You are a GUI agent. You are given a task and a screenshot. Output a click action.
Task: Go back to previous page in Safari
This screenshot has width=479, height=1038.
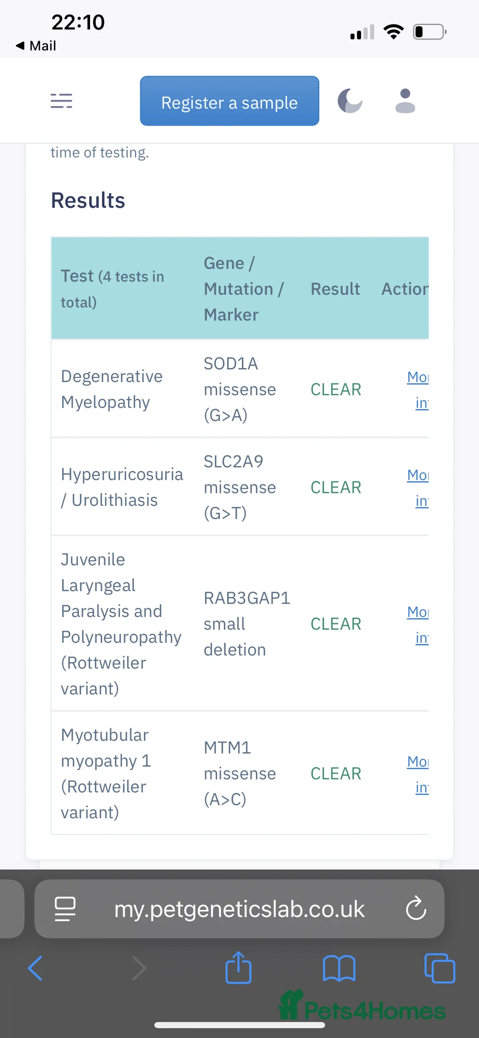(35, 968)
